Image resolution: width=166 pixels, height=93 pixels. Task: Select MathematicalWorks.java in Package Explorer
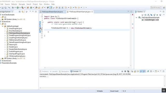click(x=17, y=40)
